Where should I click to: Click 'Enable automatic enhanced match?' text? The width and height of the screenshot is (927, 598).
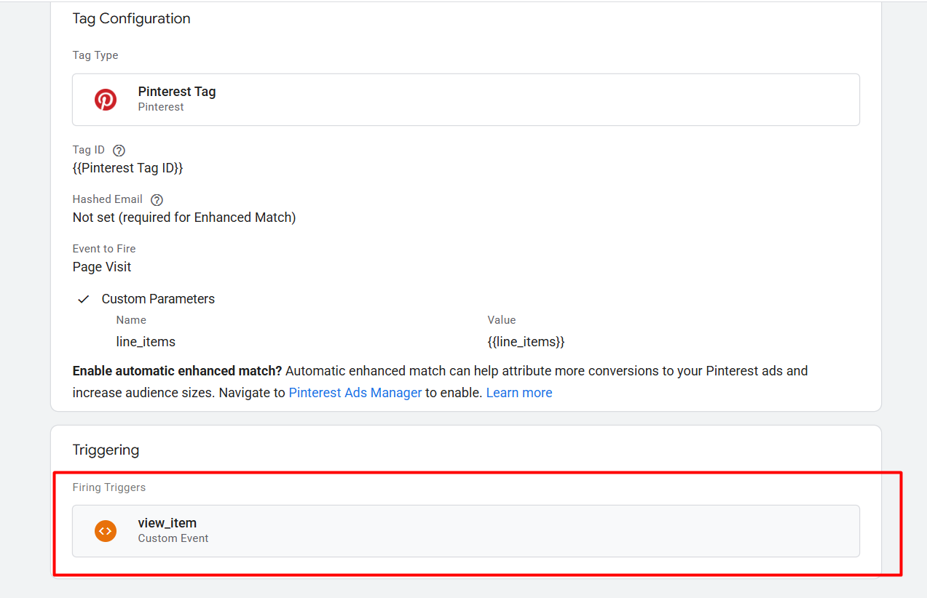(177, 371)
